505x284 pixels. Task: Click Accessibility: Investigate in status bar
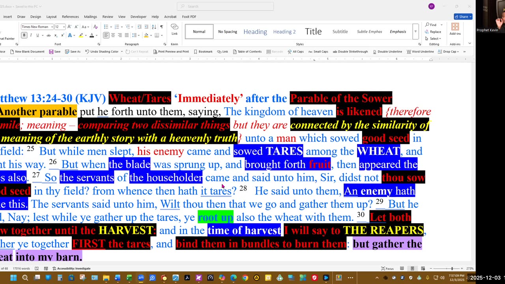pos(71,269)
